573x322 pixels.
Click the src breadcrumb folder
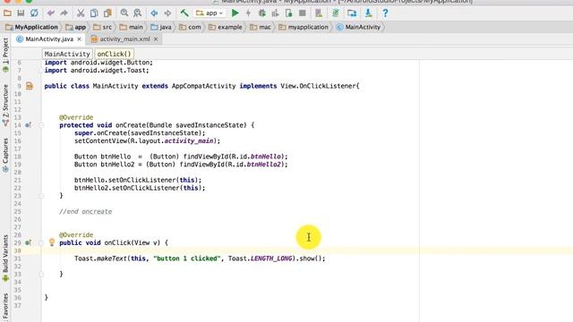103,27
